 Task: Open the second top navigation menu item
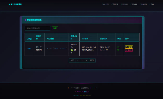coord(115,4)
